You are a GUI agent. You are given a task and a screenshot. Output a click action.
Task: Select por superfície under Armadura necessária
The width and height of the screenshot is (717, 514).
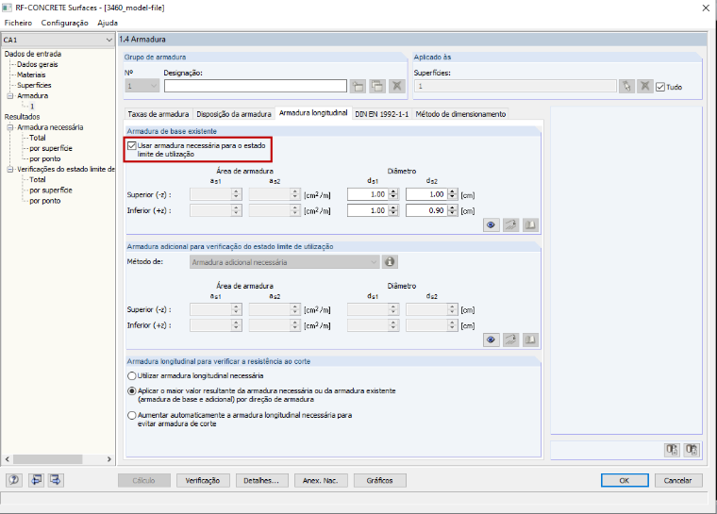point(51,149)
